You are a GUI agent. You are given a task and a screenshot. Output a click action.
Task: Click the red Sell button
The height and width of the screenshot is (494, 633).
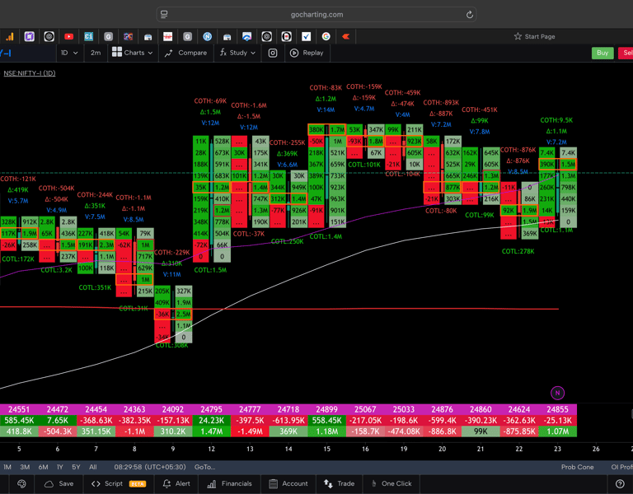[626, 53]
